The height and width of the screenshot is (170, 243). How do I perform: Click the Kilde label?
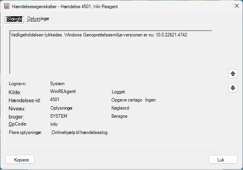[15, 92]
